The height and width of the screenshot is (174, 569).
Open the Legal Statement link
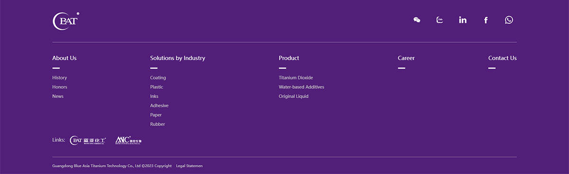point(189,166)
